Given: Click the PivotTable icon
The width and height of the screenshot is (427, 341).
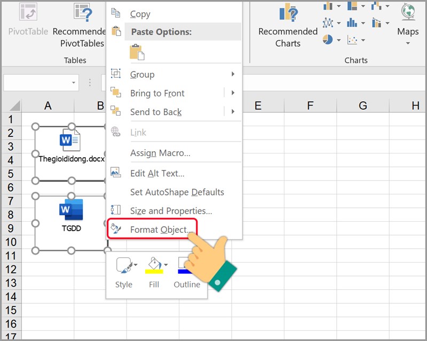Looking at the screenshot, I should coord(28,11).
